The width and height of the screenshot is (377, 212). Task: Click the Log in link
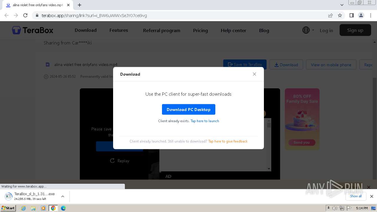[x=326, y=30]
